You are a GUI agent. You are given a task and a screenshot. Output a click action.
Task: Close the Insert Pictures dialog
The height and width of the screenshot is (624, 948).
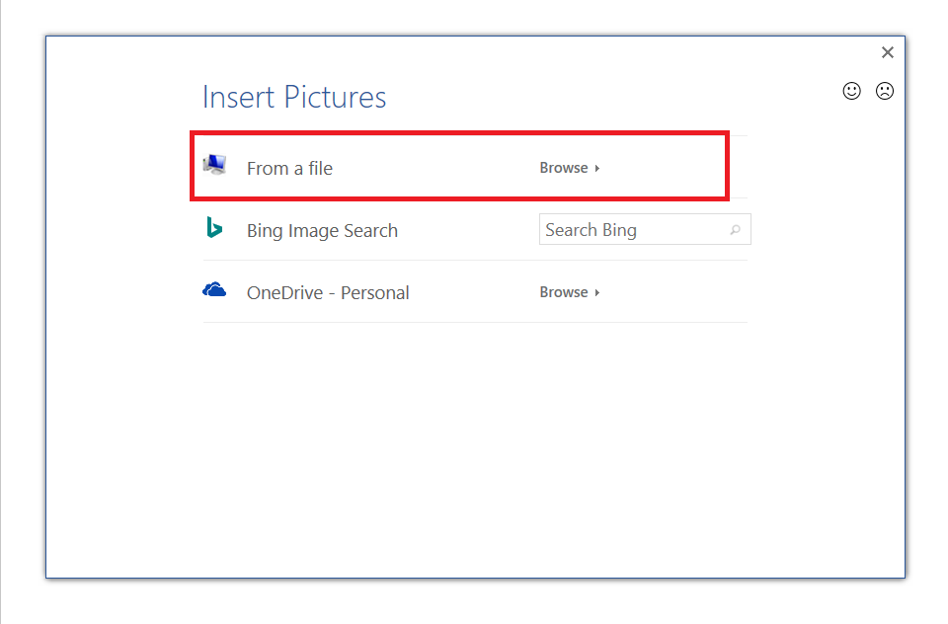(887, 52)
